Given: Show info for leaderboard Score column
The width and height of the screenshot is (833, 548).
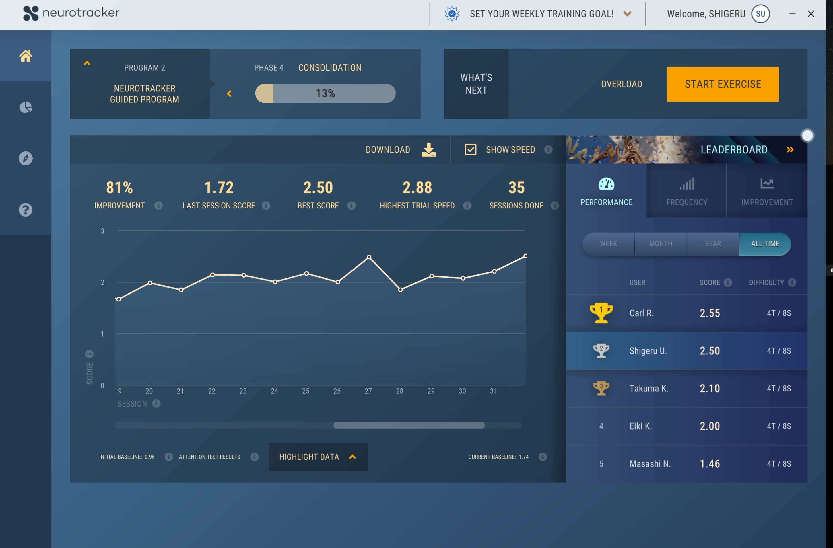Looking at the screenshot, I should (728, 282).
